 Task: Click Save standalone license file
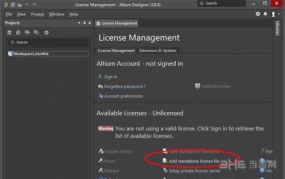tap(194, 152)
